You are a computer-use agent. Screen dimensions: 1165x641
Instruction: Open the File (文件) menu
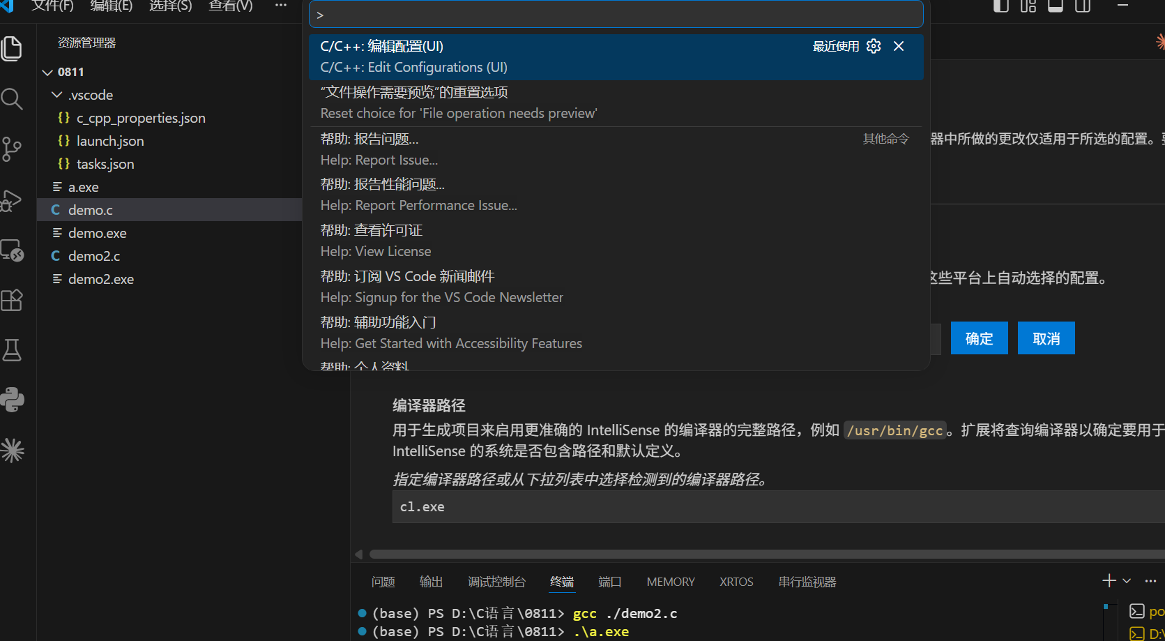[52, 6]
